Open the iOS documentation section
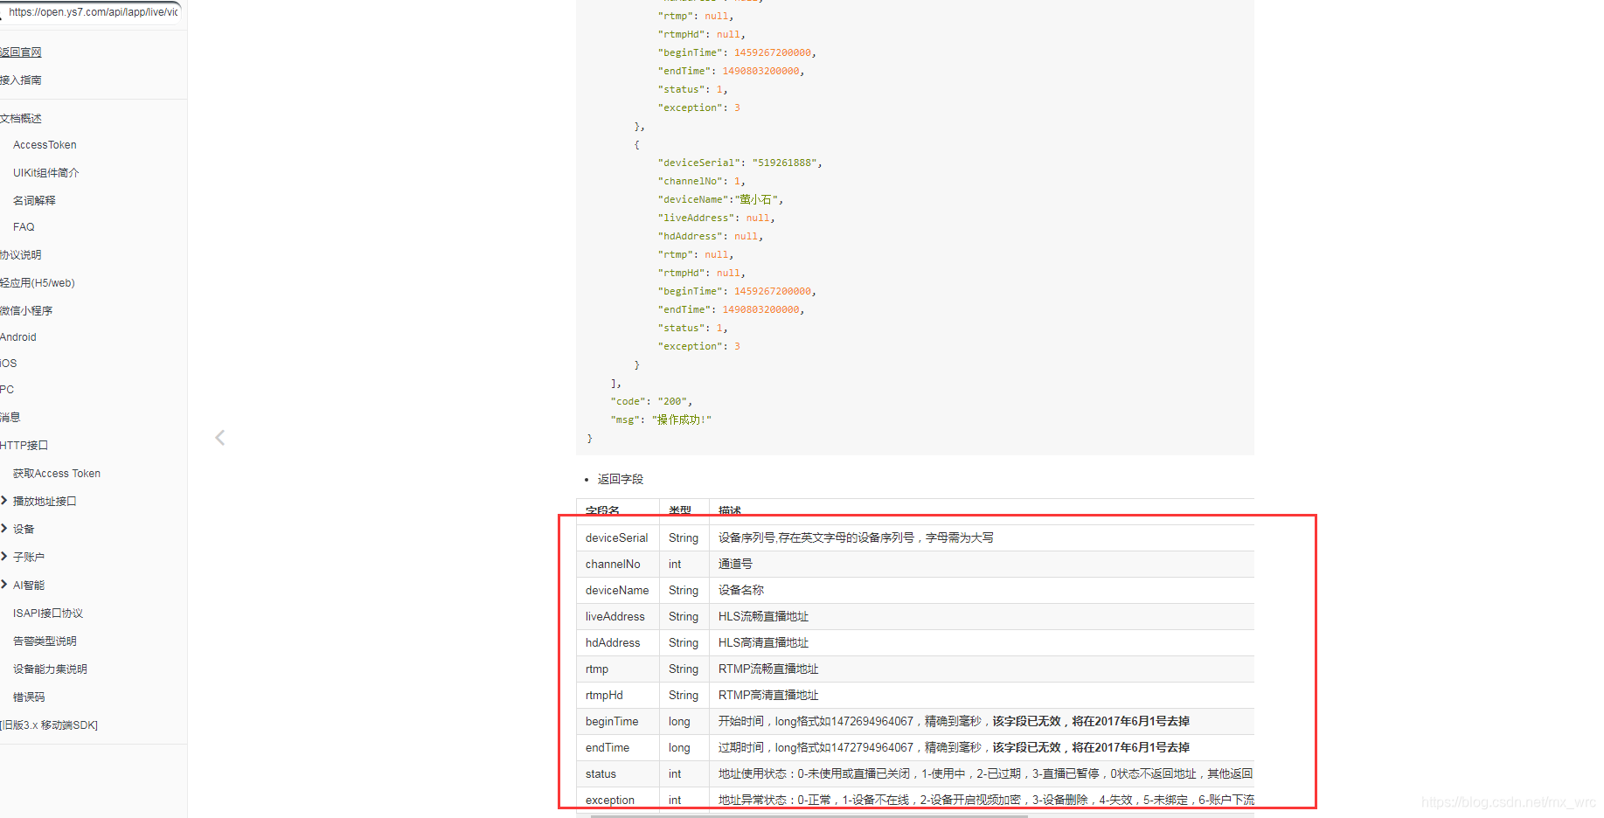 [8, 363]
